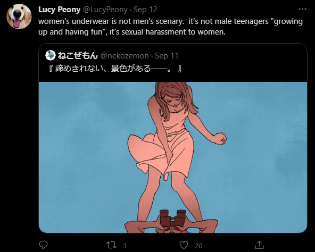The height and width of the screenshot is (252, 315).
Task: Like the tweet with the heart icon
Action: (x=184, y=245)
